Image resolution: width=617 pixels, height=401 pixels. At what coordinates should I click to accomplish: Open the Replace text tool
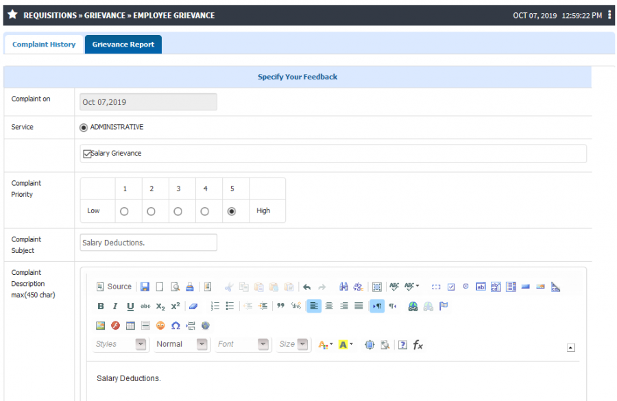point(359,287)
